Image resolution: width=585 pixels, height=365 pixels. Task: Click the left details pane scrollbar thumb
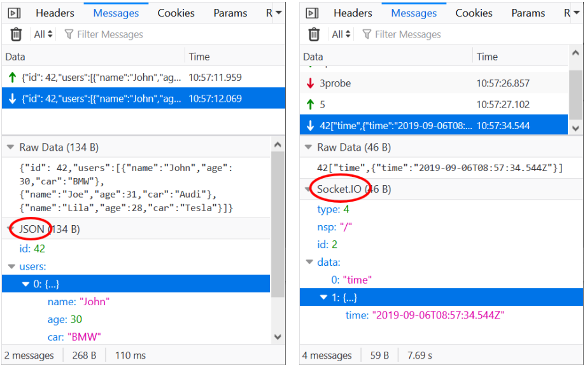(x=278, y=224)
